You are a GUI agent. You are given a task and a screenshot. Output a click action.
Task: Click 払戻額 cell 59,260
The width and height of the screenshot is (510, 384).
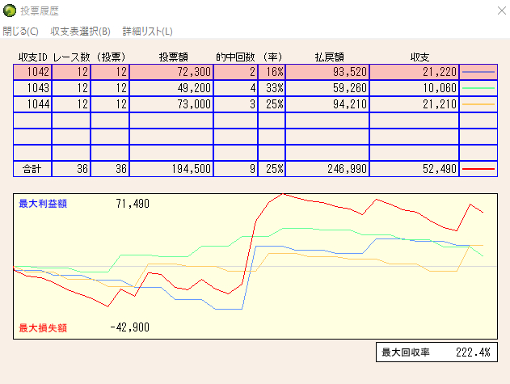pos(327,88)
